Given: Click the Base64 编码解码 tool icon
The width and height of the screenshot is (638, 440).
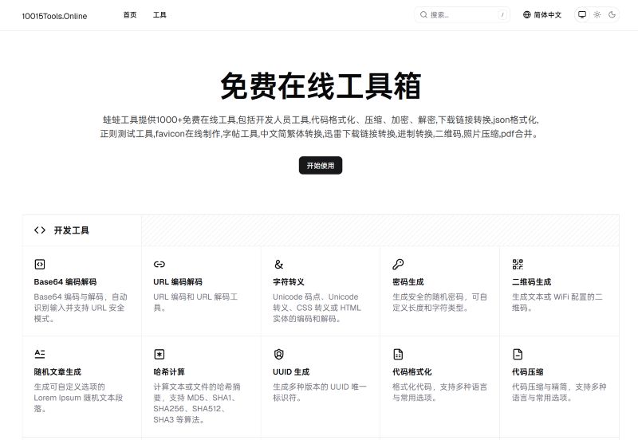Looking at the screenshot, I should pos(40,264).
